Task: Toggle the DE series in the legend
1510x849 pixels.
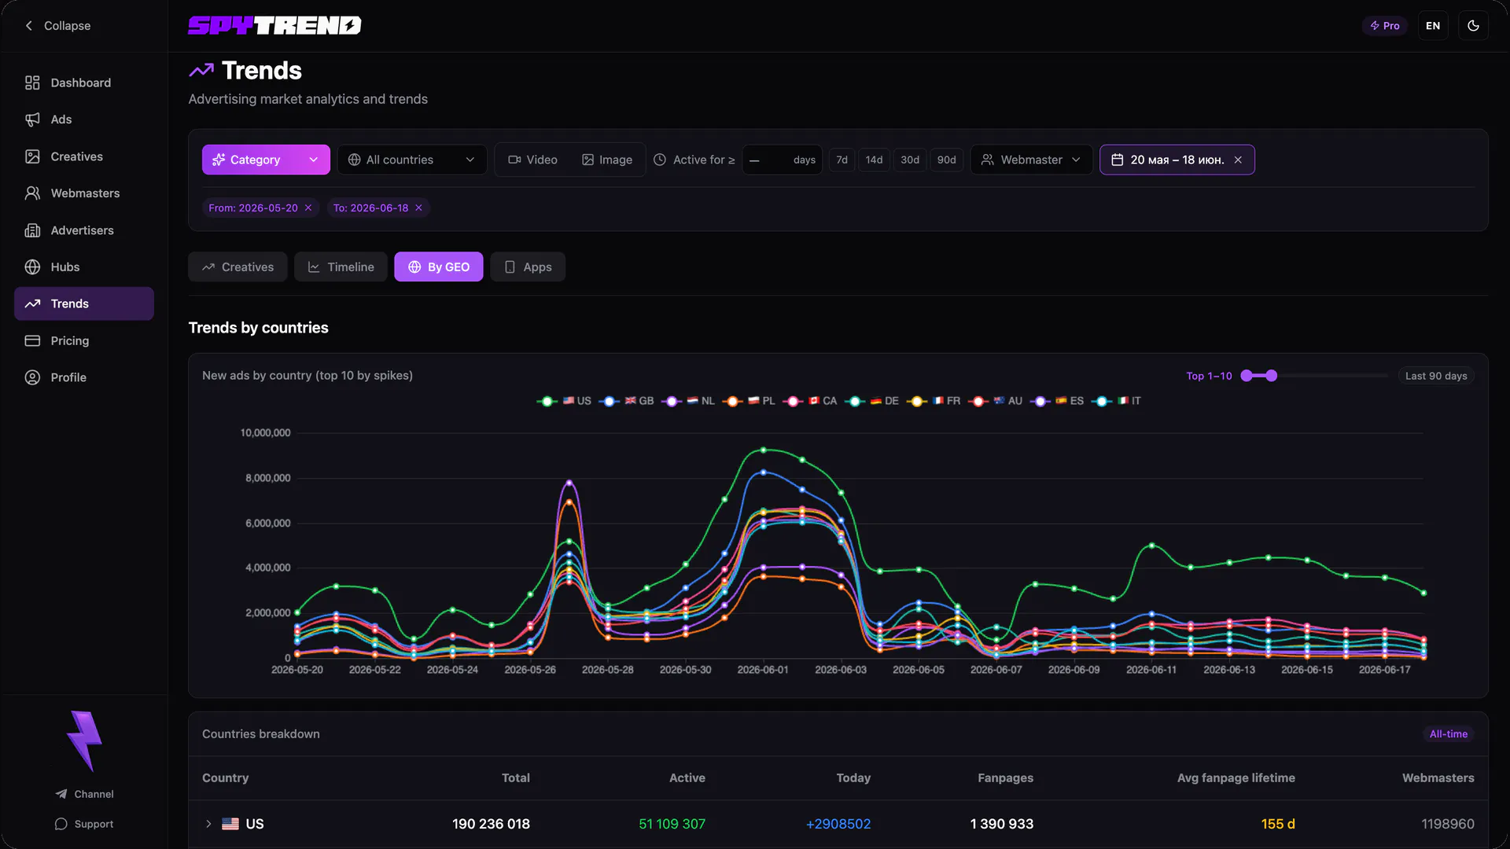Action: (871, 401)
